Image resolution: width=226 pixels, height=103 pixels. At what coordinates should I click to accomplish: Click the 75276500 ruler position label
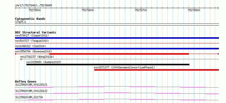pyautogui.click(x=35, y=10)
